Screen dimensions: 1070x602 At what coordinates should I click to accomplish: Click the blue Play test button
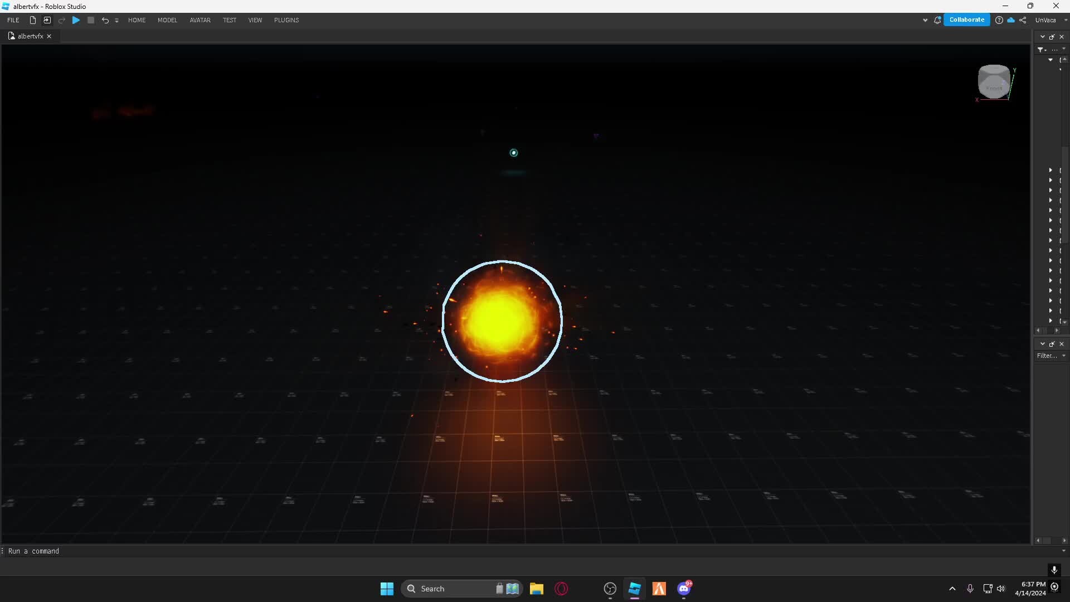pos(76,20)
